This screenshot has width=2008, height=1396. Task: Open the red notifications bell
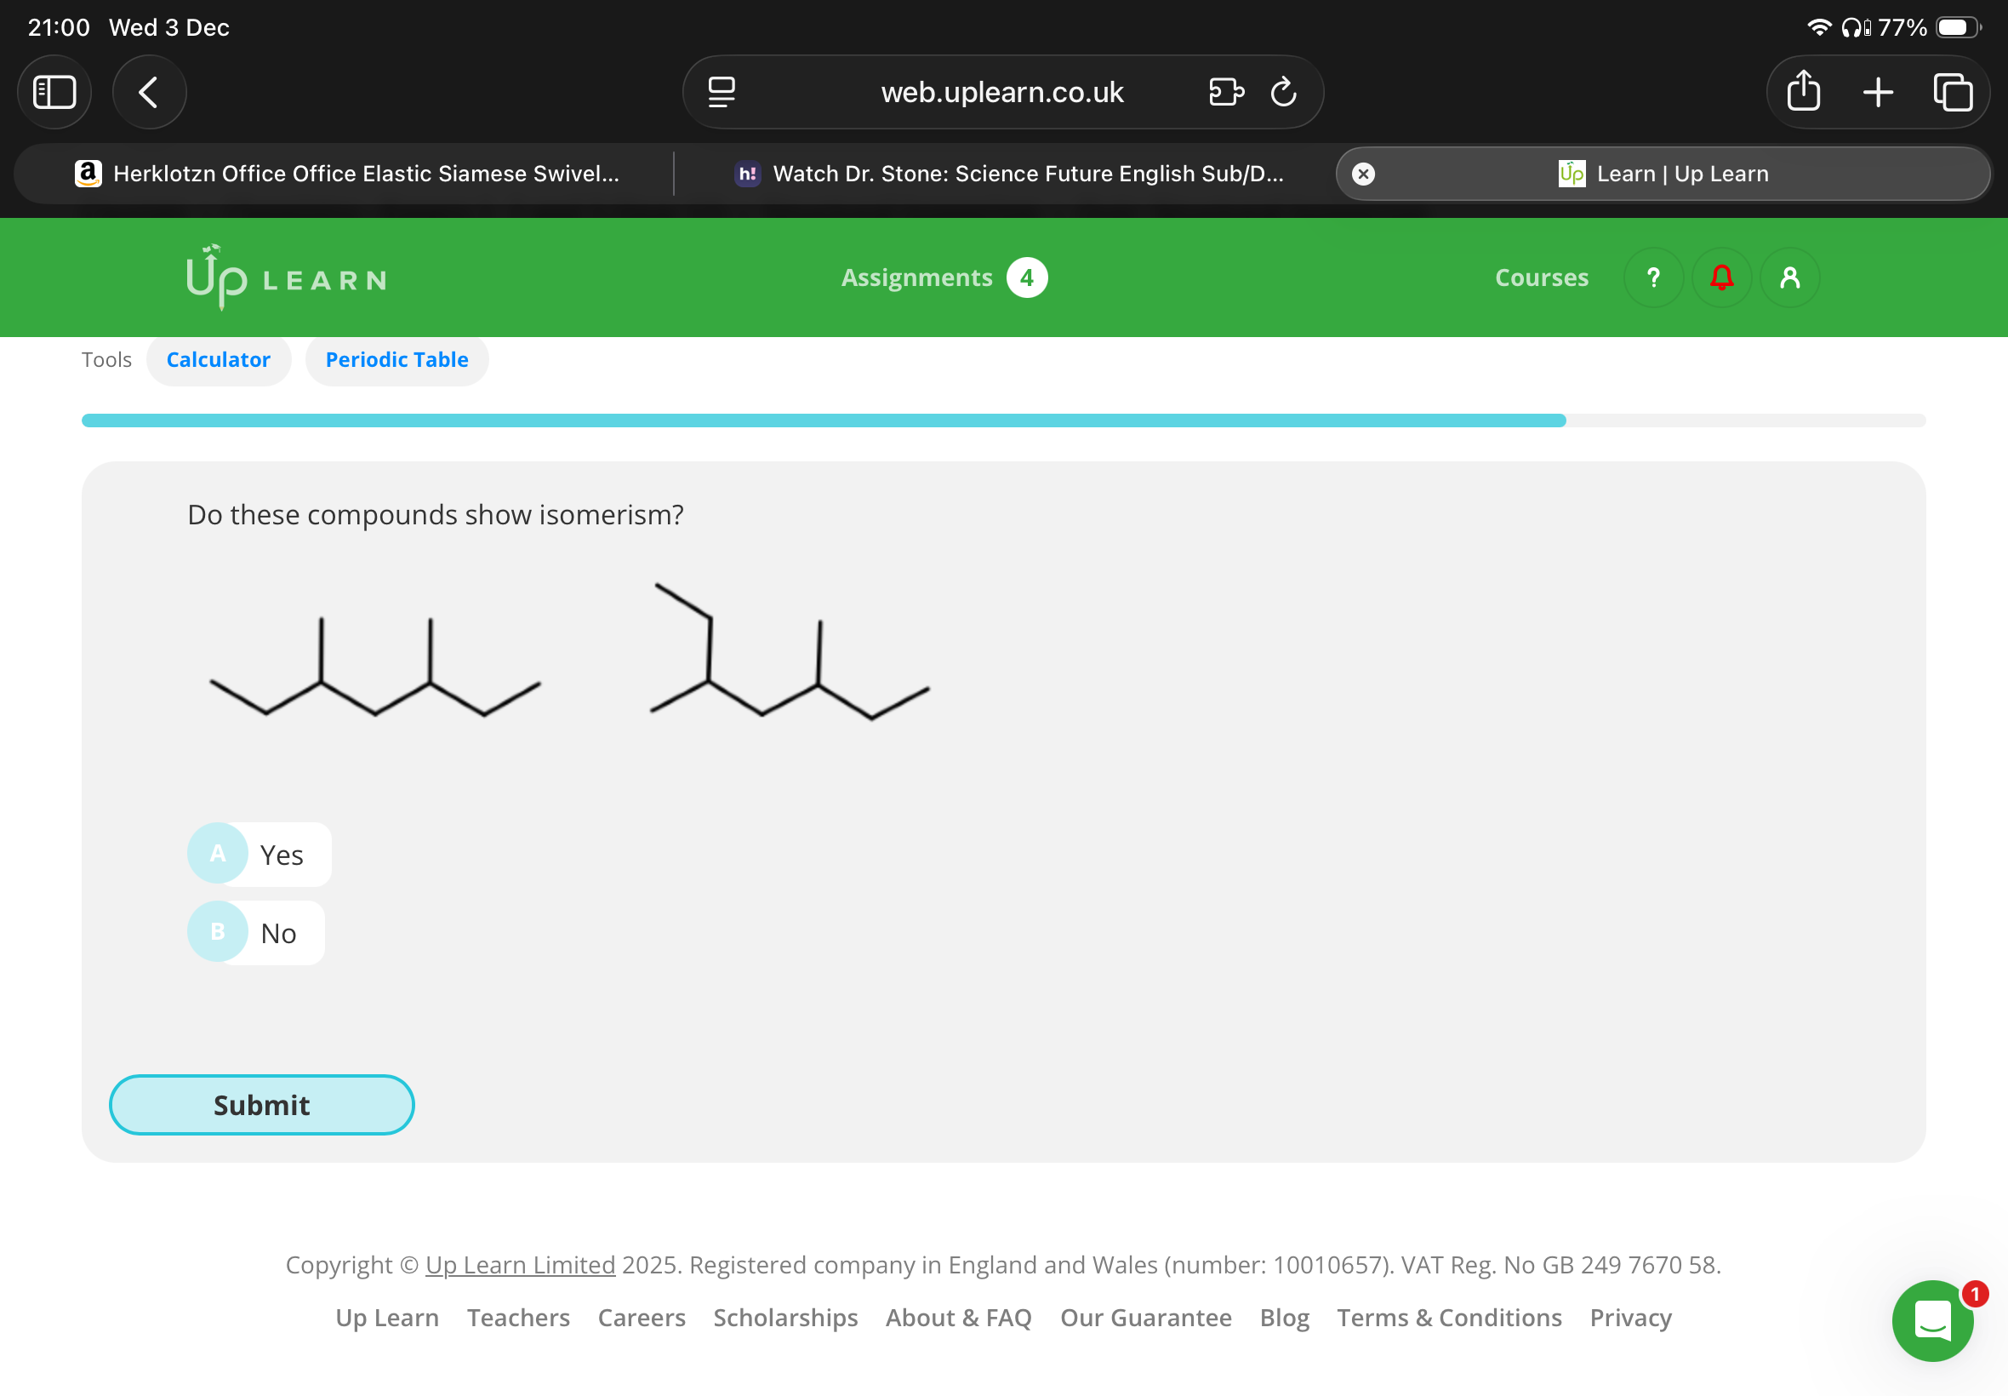1721,277
